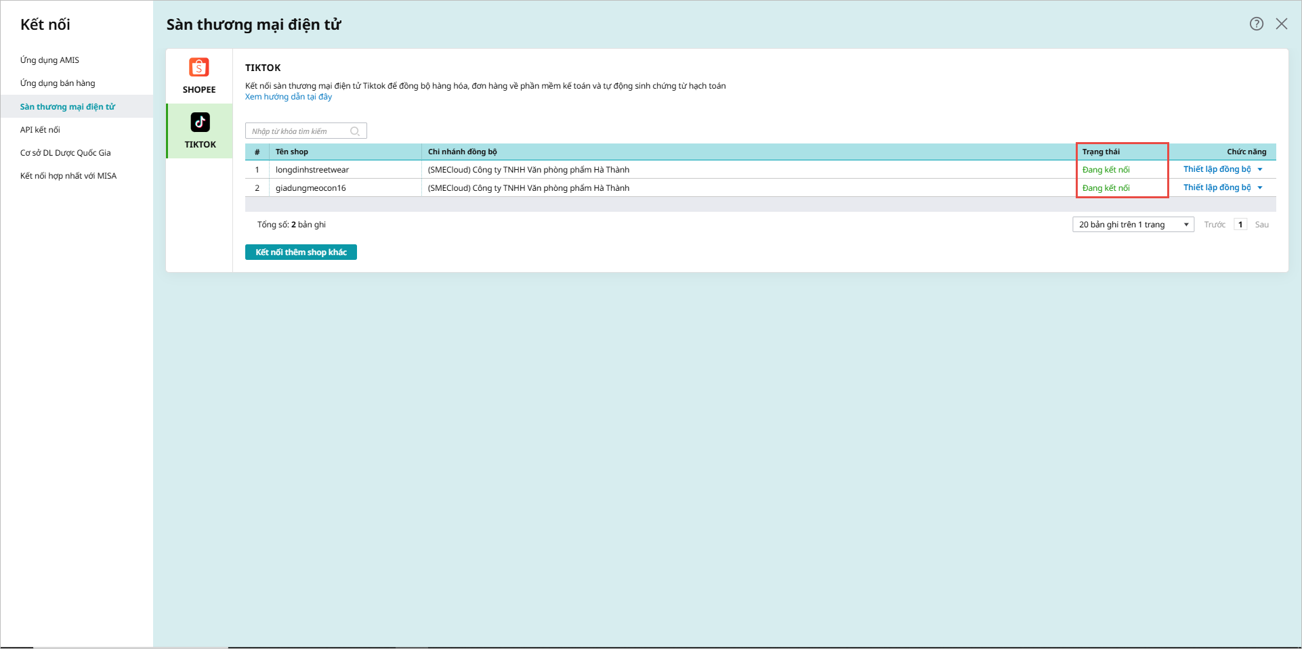The height and width of the screenshot is (649, 1302).
Task: Open Ứng dụng AMIS section
Action: pos(49,60)
